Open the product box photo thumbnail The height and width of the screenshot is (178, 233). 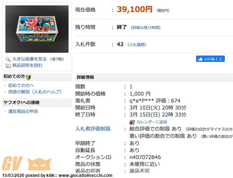point(37,29)
